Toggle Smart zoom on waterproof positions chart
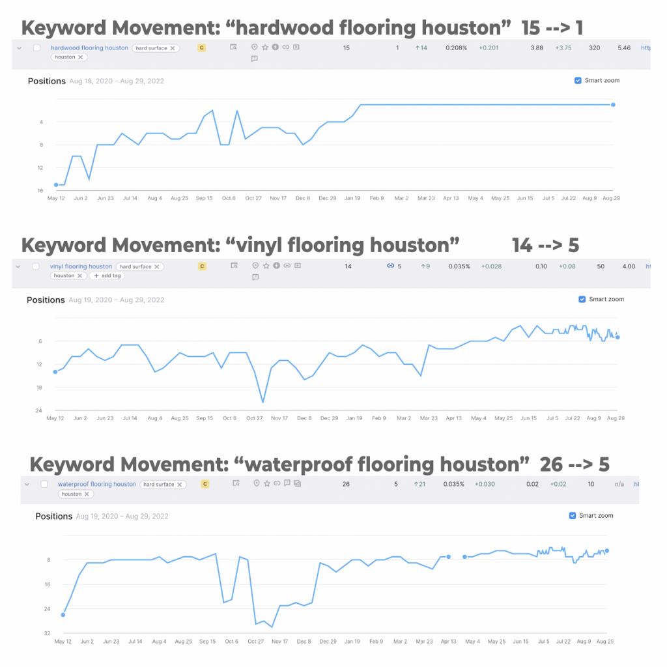Image resolution: width=667 pixels, height=667 pixels. (x=573, y=516)
